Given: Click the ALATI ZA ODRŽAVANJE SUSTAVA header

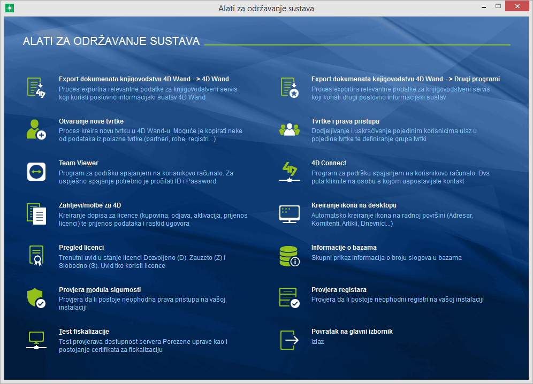Looking at the screenshot, I should tap(111, 41).
